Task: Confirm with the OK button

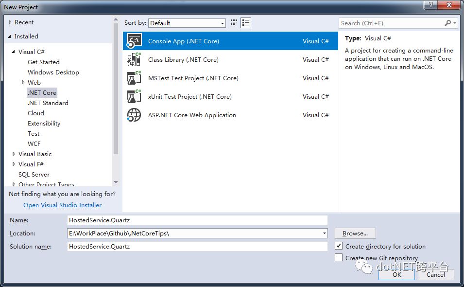Action: [396, 274]
